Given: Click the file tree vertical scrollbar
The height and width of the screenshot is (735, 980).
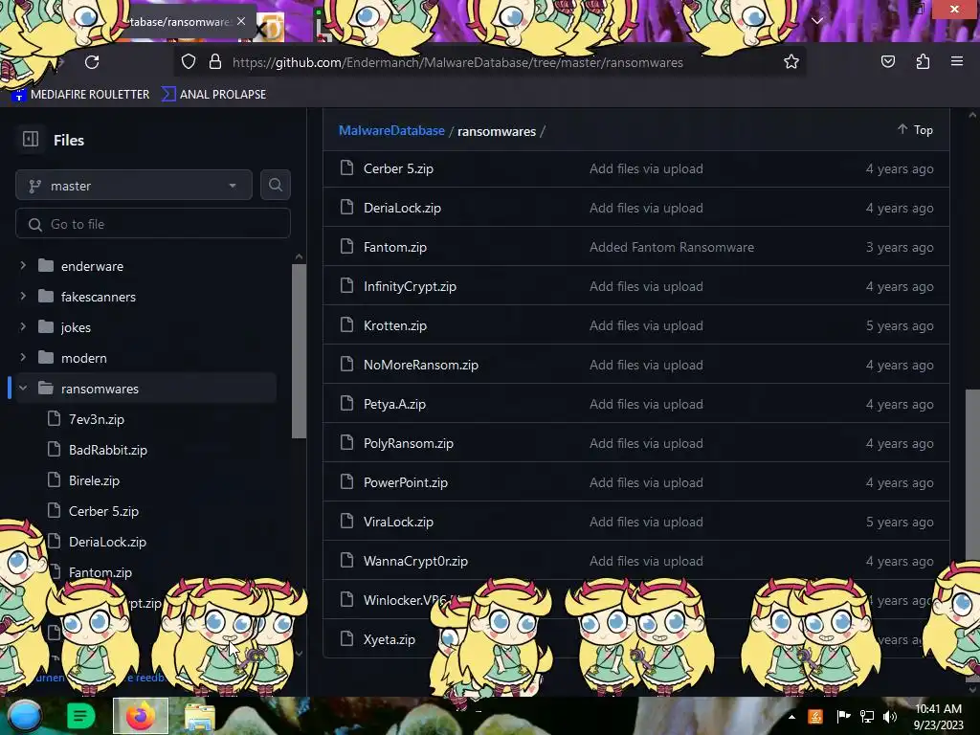Looking at the screenshot, I should click(299, 350).
